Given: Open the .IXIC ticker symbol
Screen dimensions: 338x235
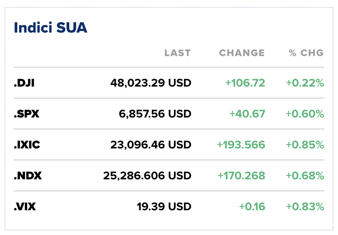Looking at the screenshot, I should [27, 145].
